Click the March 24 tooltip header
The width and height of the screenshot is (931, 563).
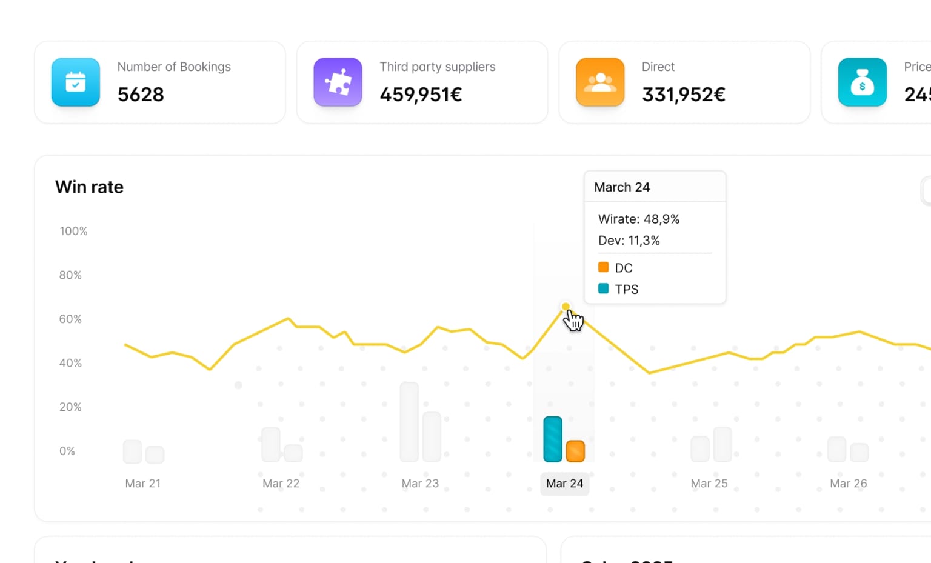pos(621,187)
